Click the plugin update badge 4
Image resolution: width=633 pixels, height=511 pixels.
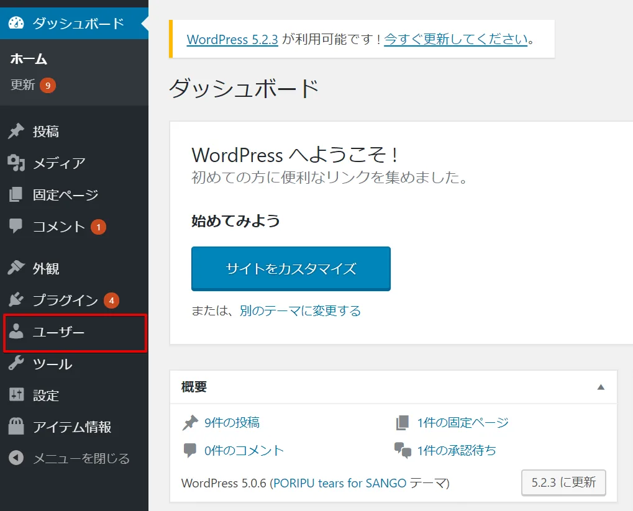click(111, 301)
